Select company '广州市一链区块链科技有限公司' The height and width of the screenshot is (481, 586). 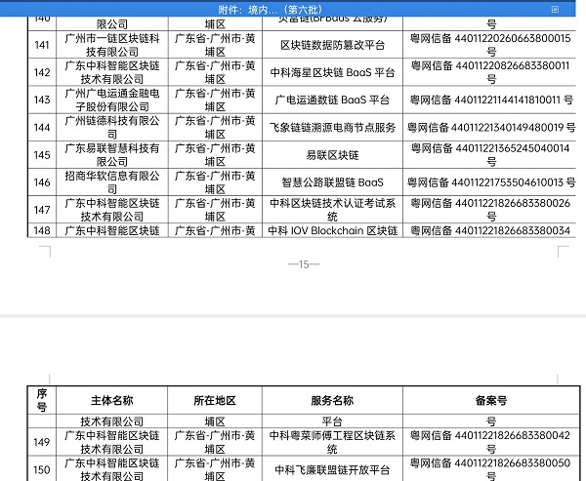coord(112,45)
